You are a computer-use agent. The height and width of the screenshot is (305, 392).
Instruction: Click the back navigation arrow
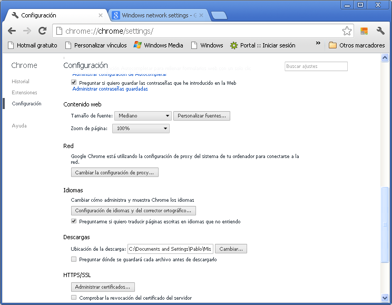tap(12, 31)
